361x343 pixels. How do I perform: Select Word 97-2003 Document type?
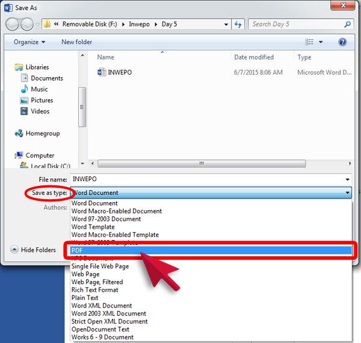pos(211,219)
